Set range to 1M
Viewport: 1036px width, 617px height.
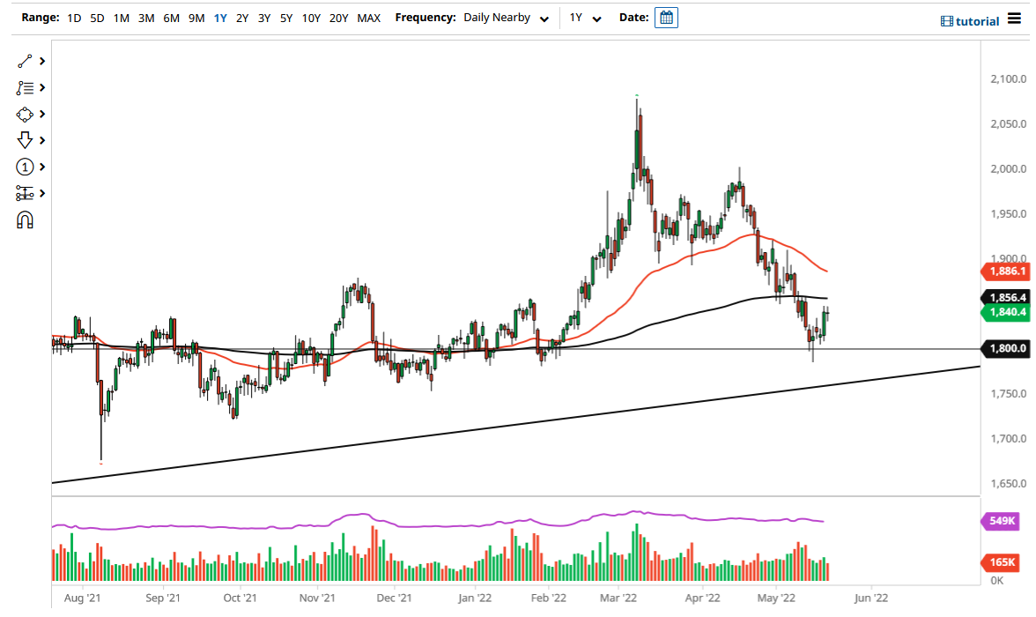pos(121,18)
